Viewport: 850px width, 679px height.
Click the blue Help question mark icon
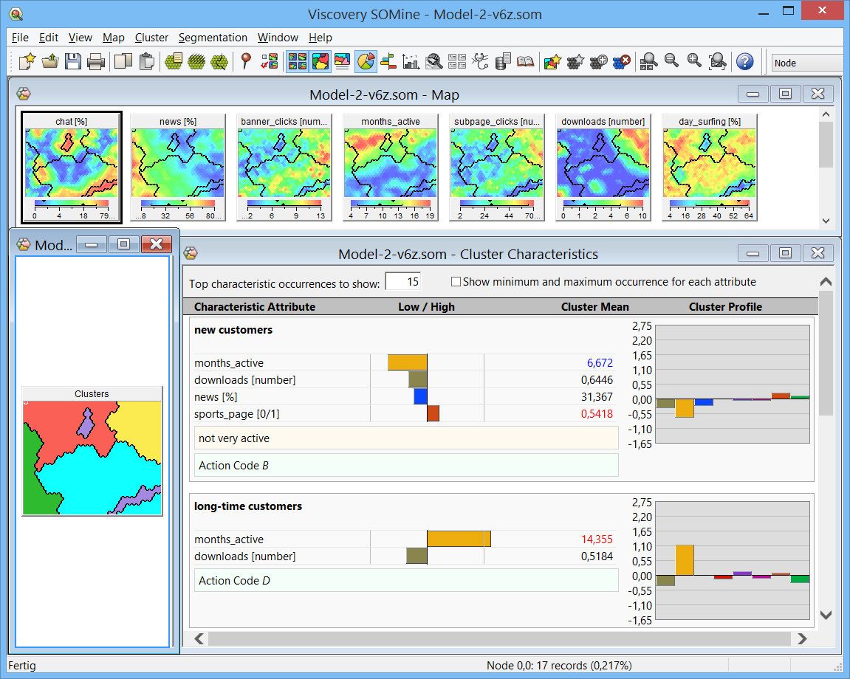(x=745, y=62)
